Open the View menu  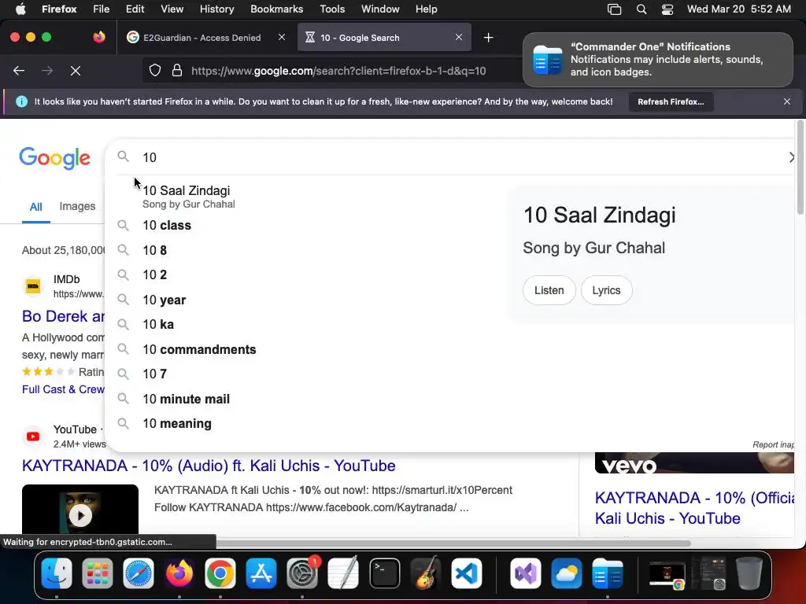point(172,9)
